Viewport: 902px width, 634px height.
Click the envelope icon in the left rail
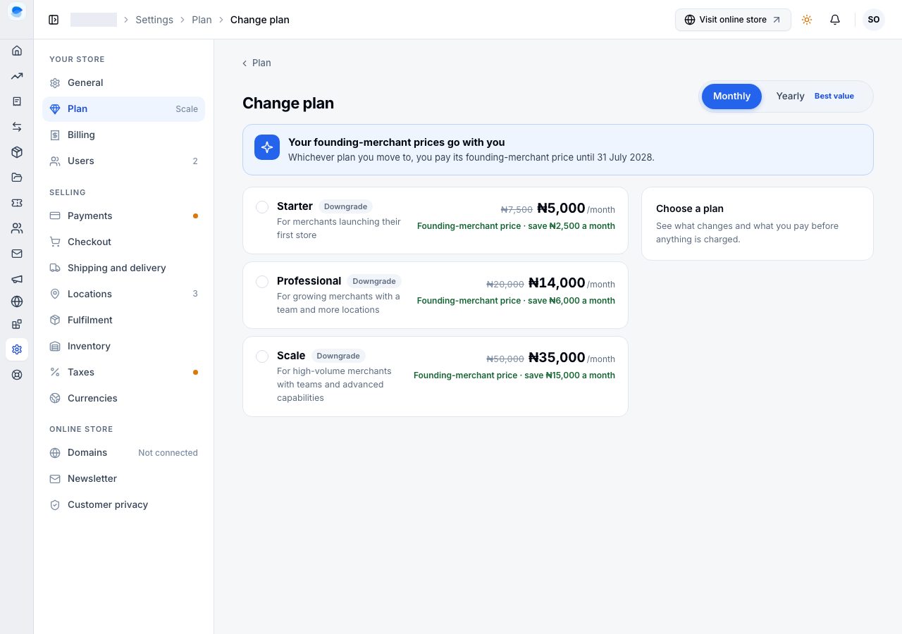(x=17, y=254)
